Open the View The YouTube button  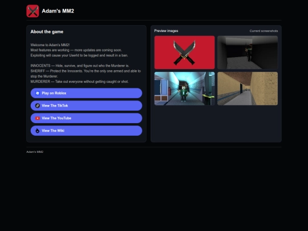[86, 118]
